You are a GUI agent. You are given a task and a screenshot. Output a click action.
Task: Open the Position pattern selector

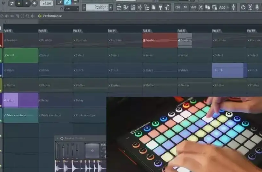click(x=98, y=7)
